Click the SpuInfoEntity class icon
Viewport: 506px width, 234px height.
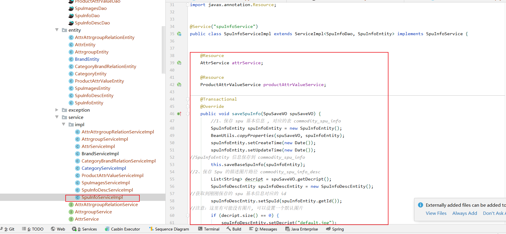tap(71, 103)
